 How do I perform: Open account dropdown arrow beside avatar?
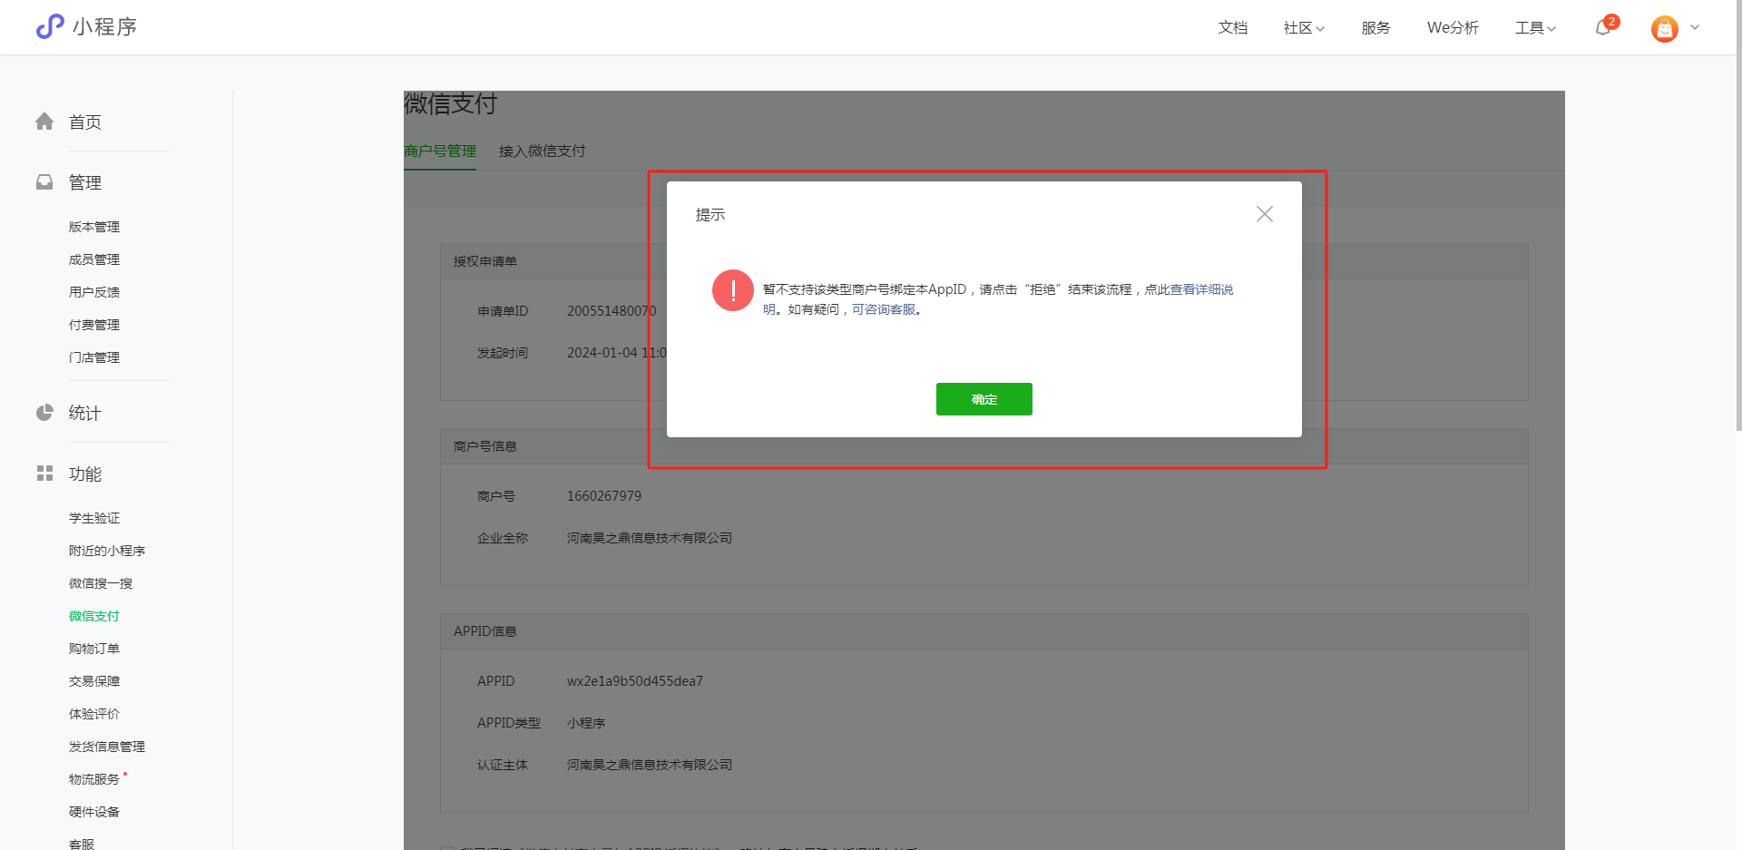point(1695,27)
